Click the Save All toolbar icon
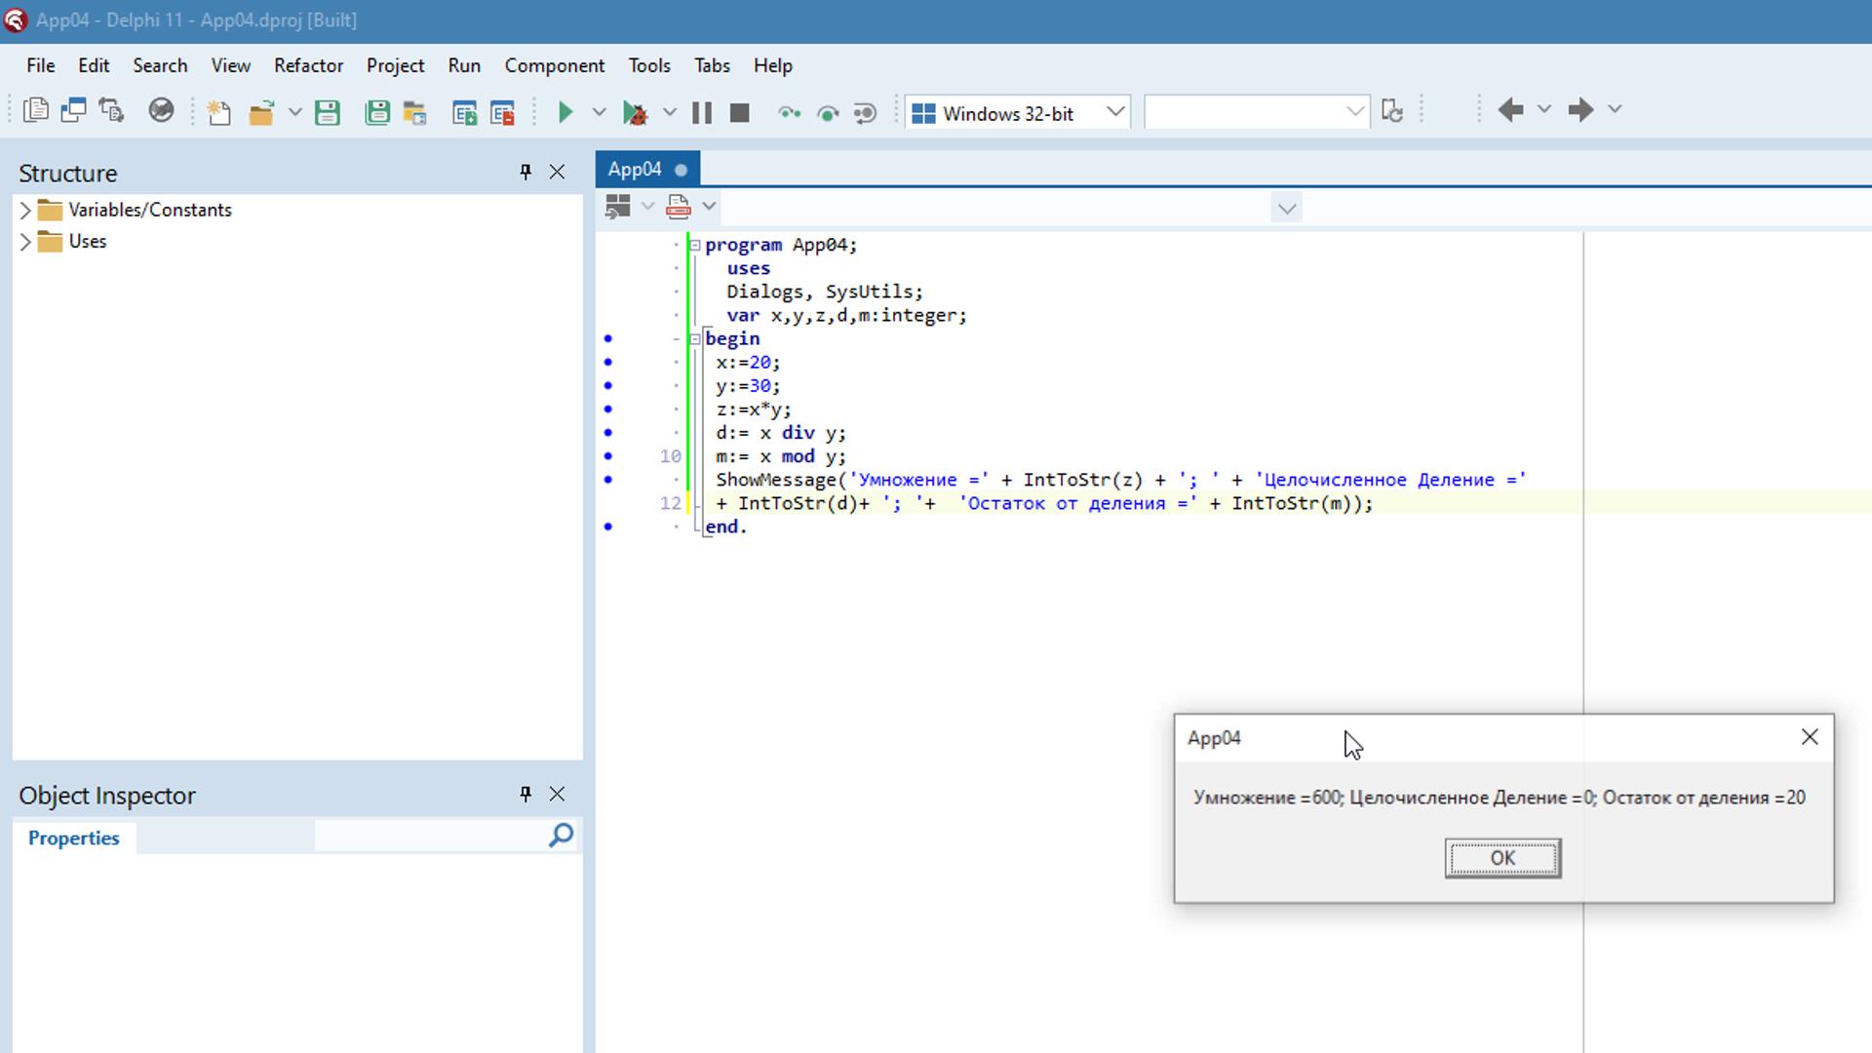1872x1053 pixels. (x=377, y=112)
